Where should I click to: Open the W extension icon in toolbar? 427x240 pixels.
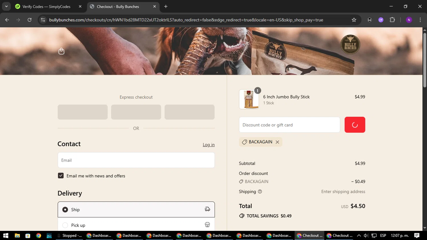point(369,20)
